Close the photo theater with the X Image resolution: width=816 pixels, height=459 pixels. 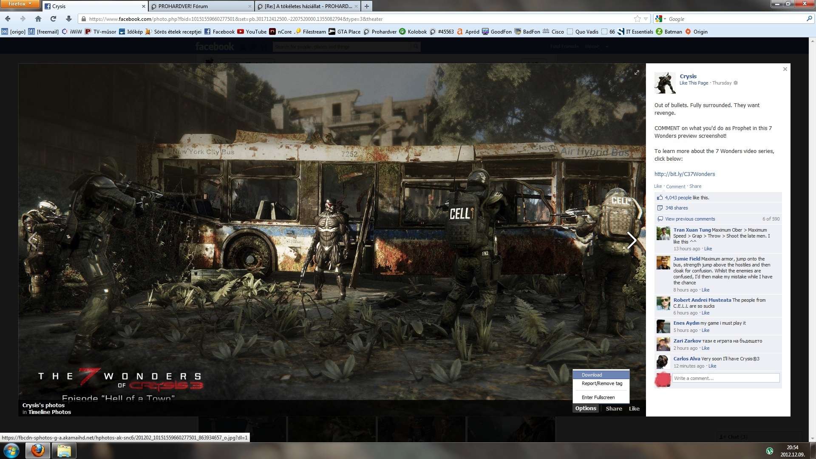click(x=785, y=69)
